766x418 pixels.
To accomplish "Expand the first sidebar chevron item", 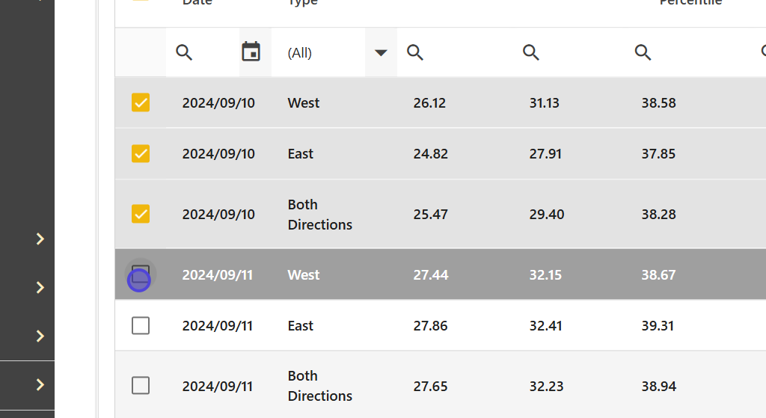I will (40, 239).
